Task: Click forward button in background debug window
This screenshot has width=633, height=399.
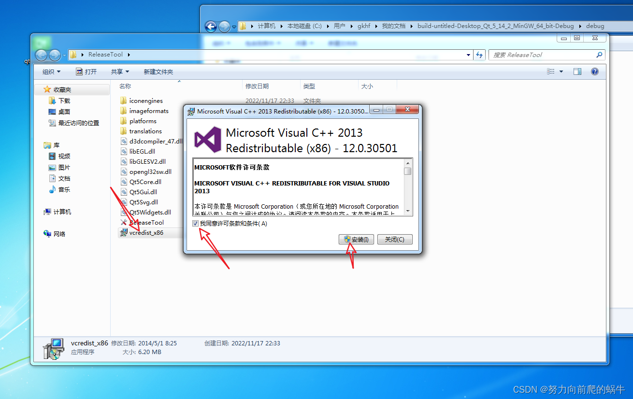Action: point(224,27)
